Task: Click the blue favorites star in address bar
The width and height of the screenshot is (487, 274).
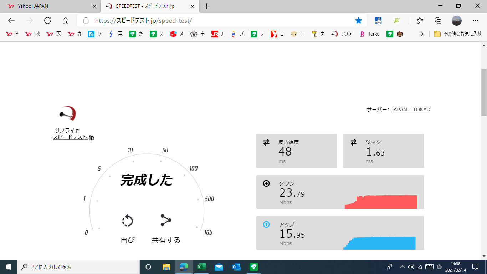Action: [358, 20]
